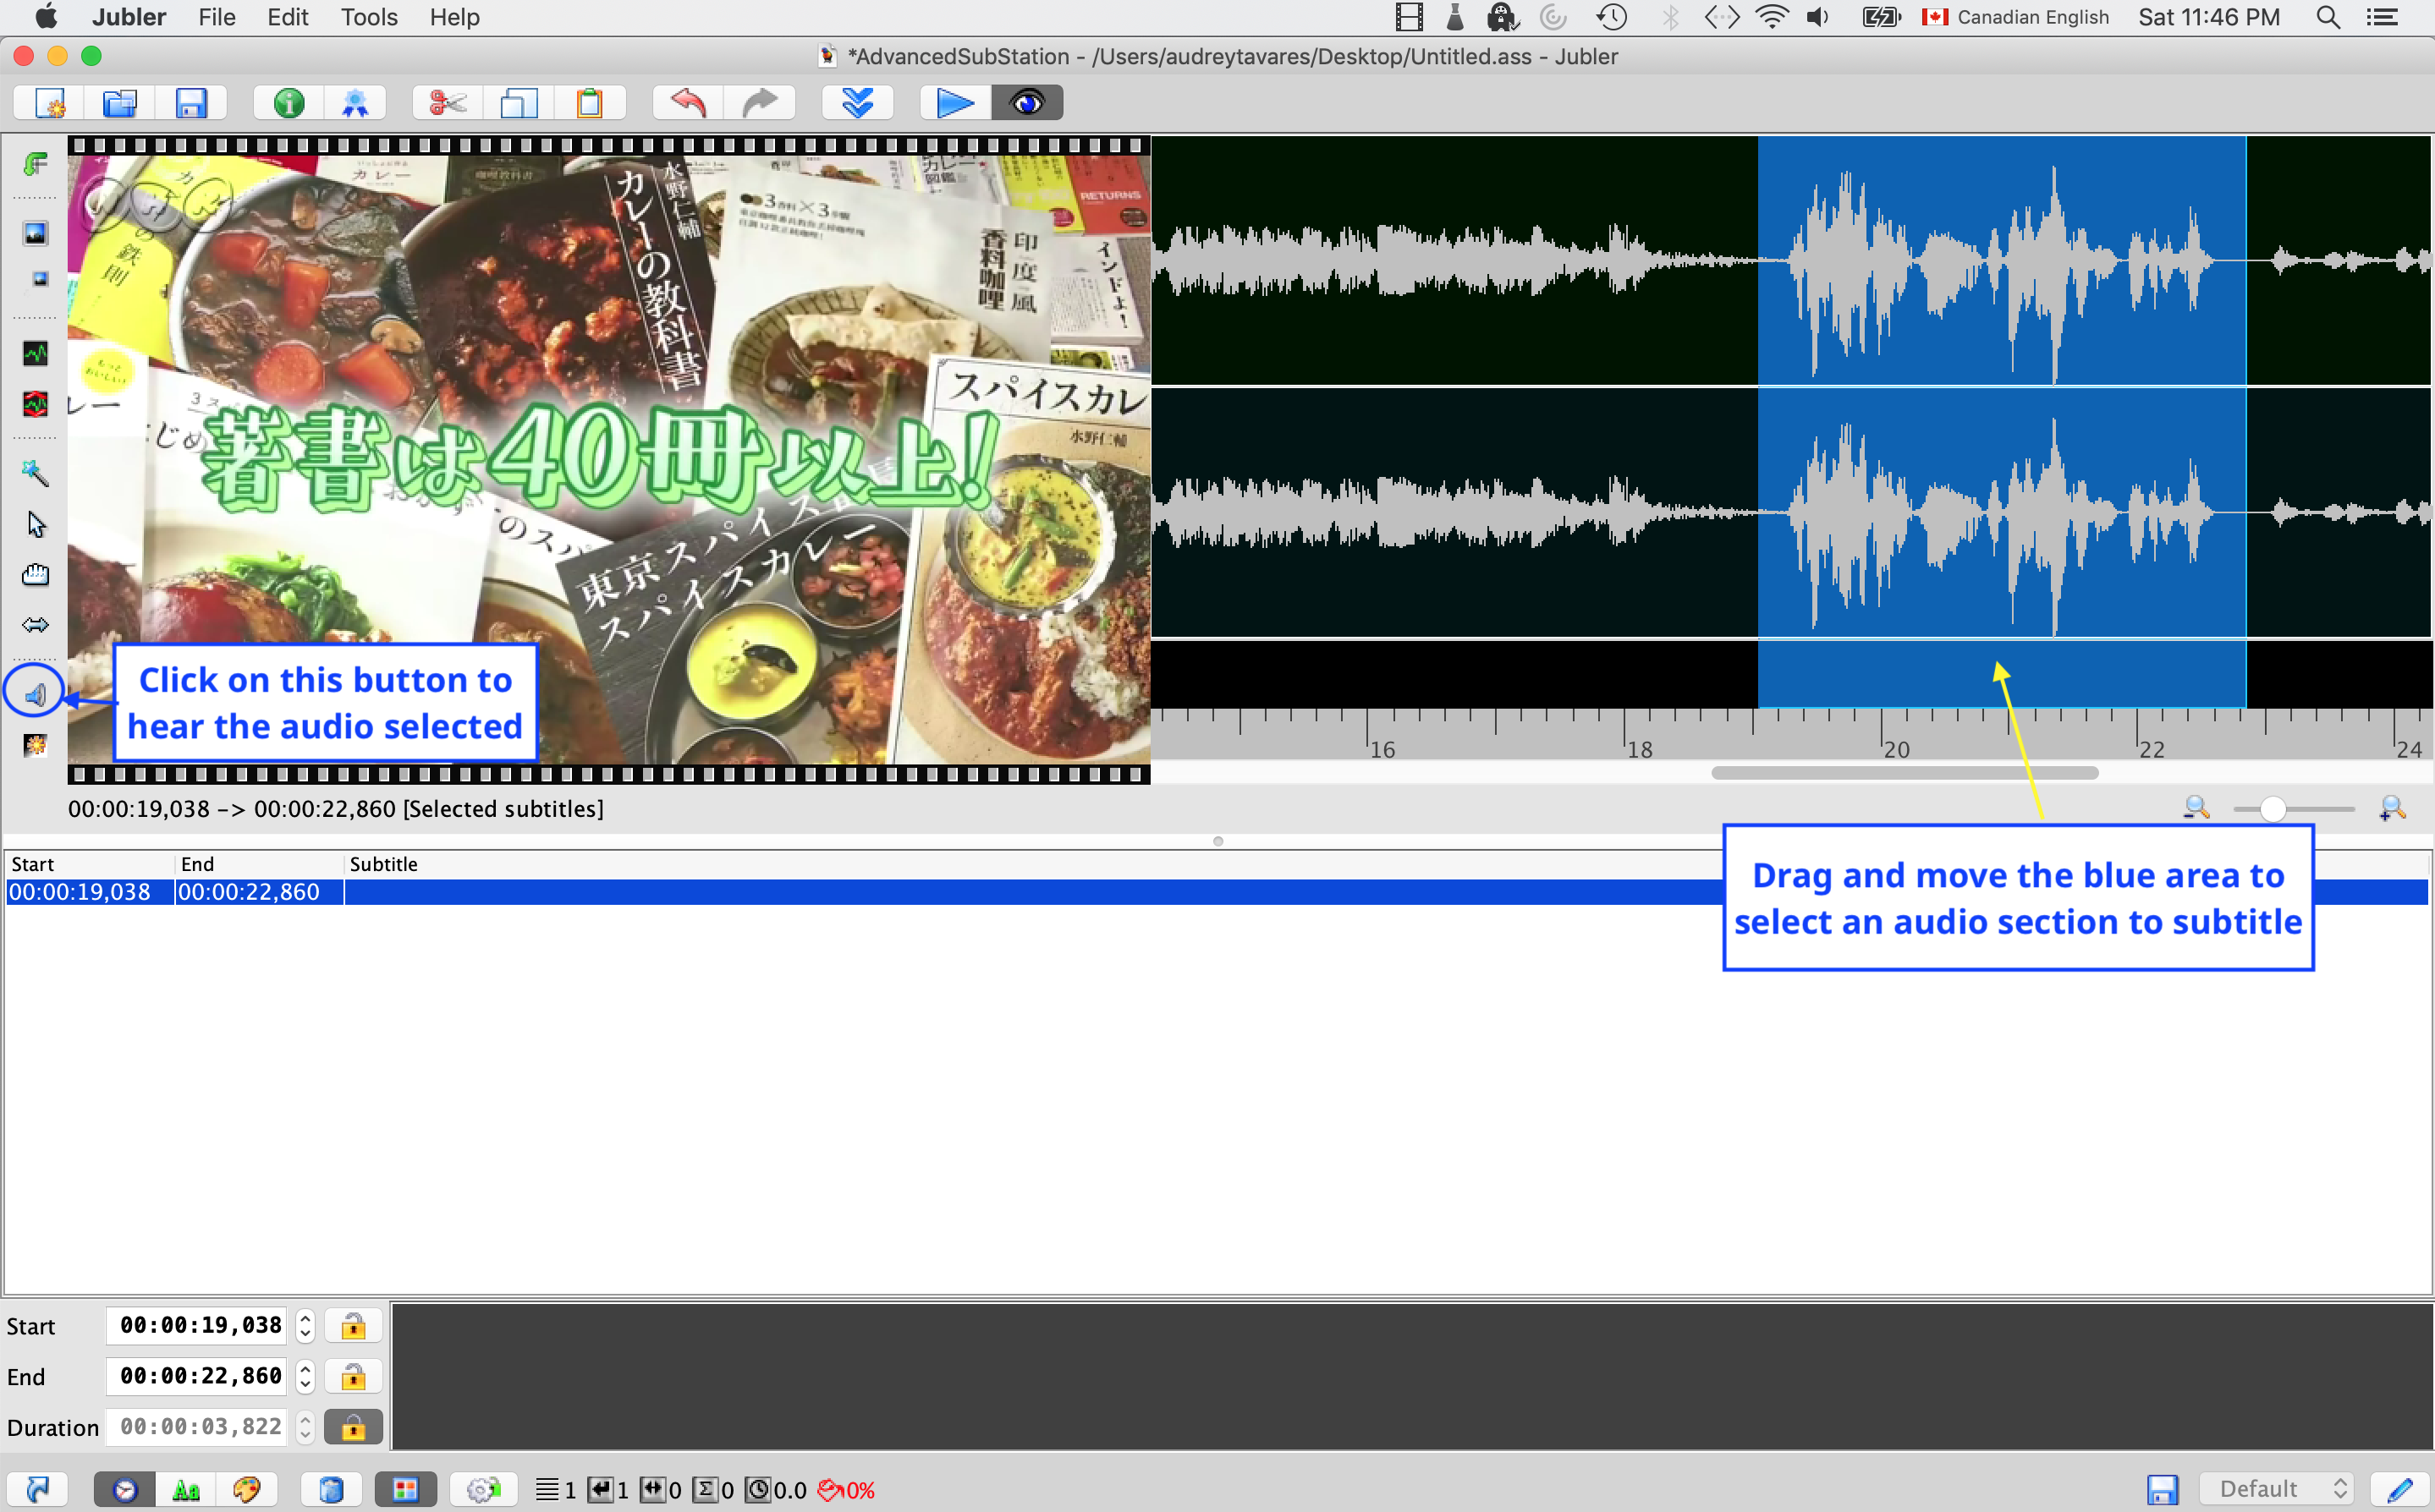Click the bottom-right save style disk icon
Viewport: 2435px width, 1512px height.
(2162, 1490)
